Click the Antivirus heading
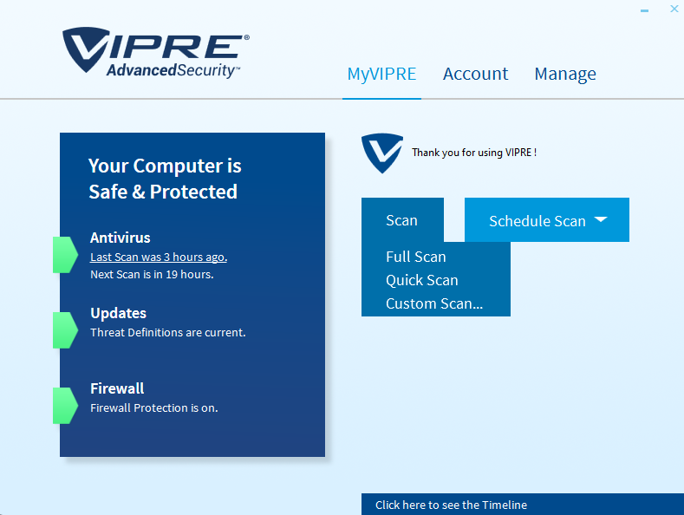This screenshot has width=684, height=515. tap(120, 238)
